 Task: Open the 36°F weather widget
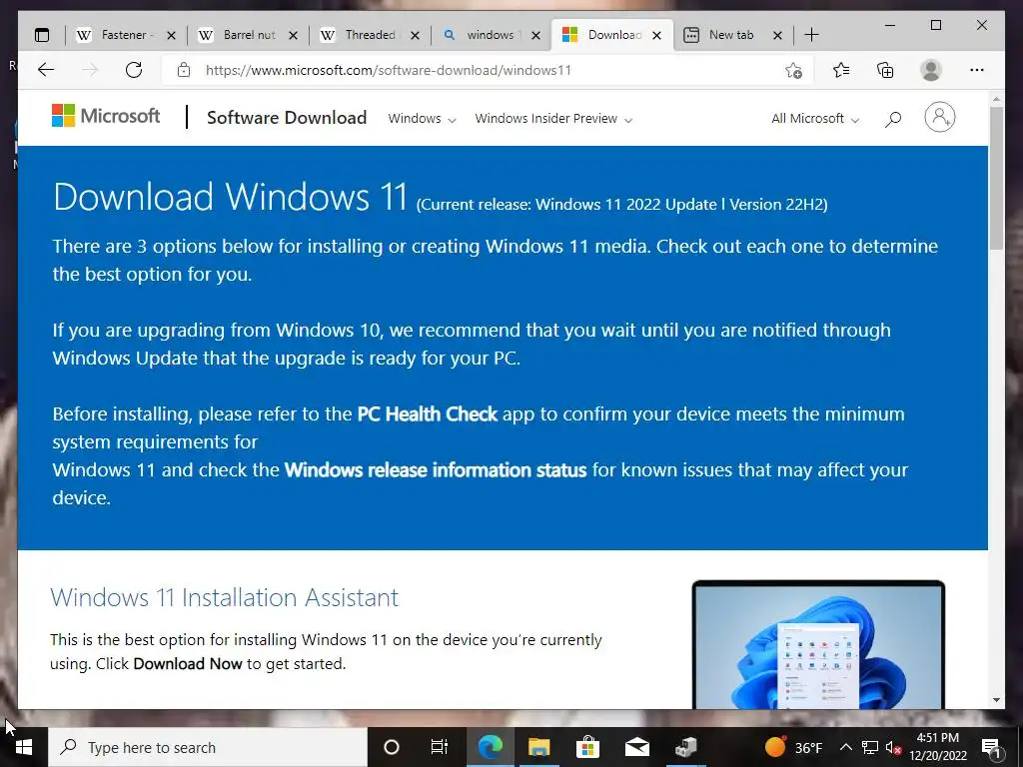click(x=793, y=747)
